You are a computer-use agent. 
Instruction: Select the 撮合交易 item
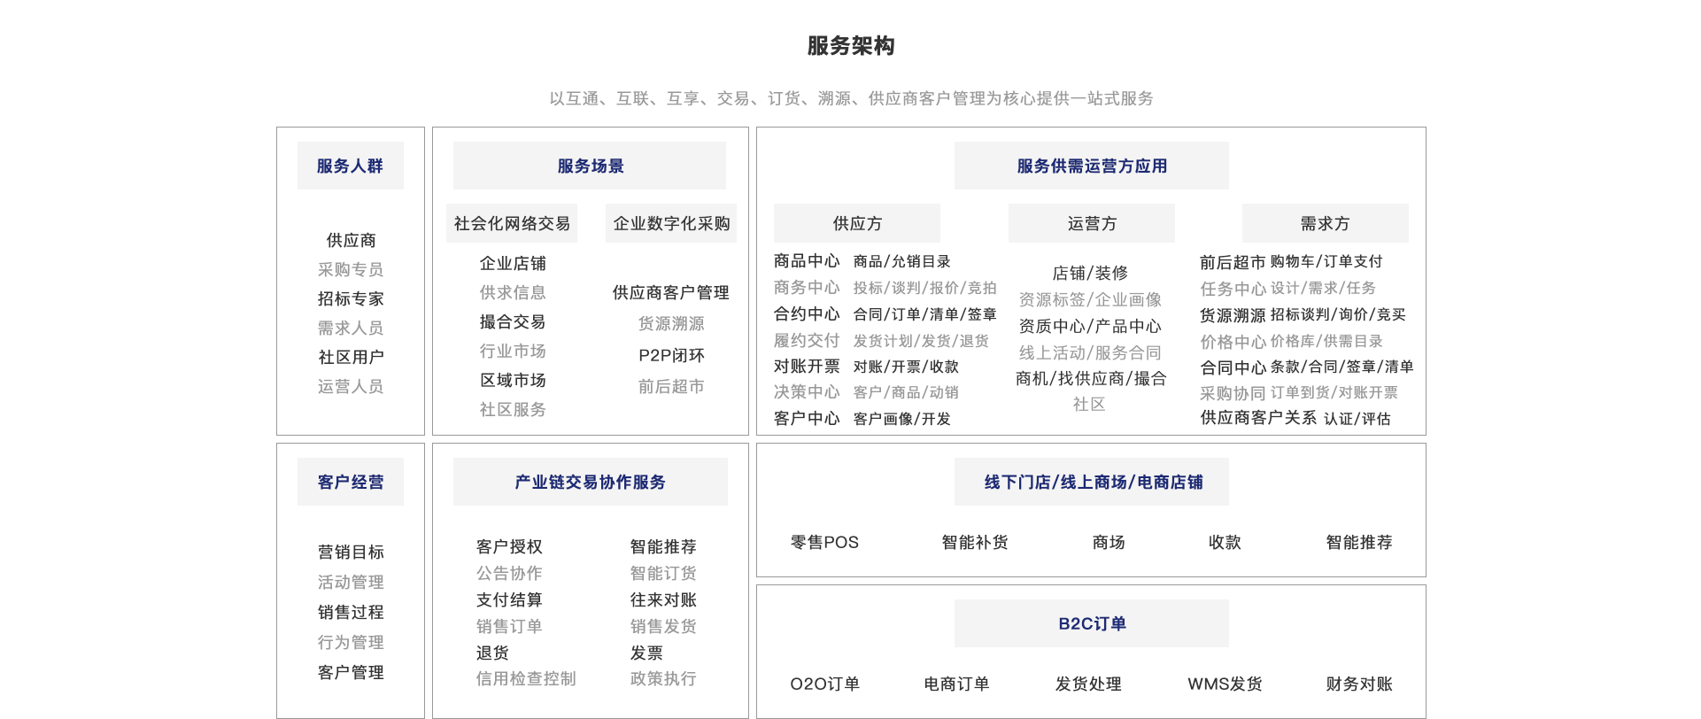513,321
